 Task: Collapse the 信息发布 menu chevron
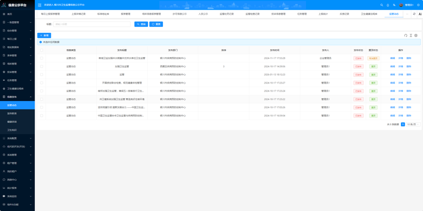(31, 97)
